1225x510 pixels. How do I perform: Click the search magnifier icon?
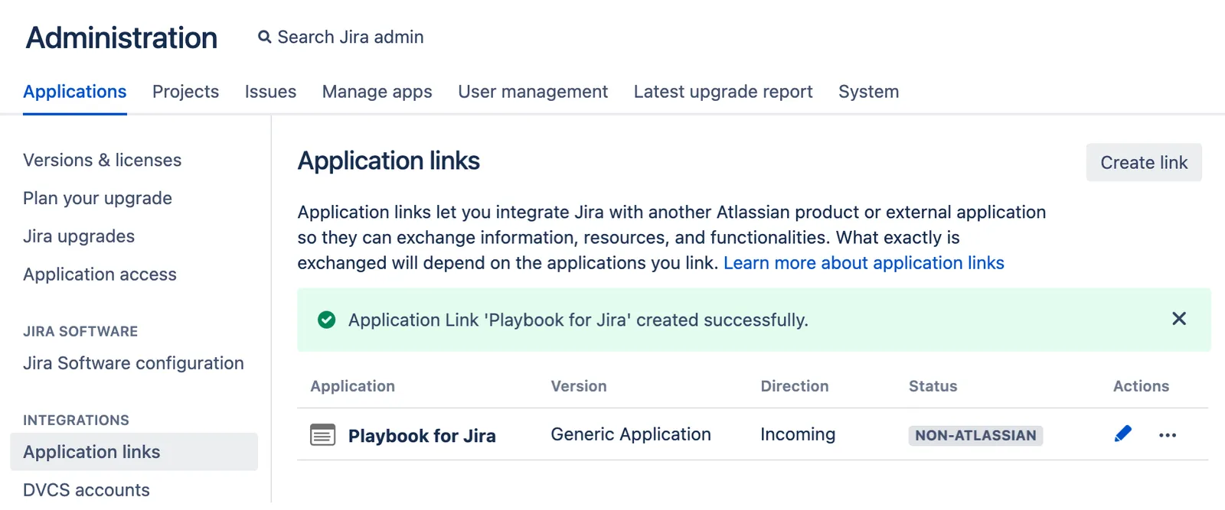[x=264, y=37]
